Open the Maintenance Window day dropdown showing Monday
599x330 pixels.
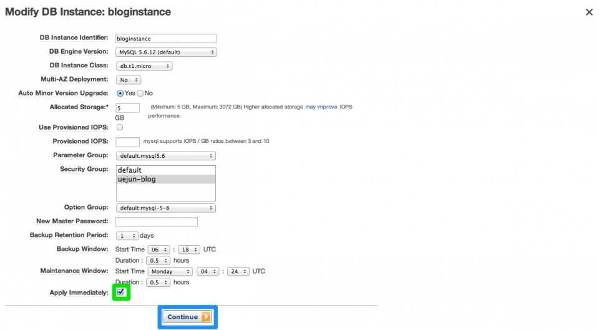(170, 271)
